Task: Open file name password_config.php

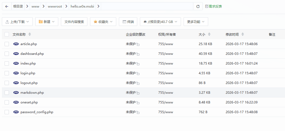Action: click(37, 112)
